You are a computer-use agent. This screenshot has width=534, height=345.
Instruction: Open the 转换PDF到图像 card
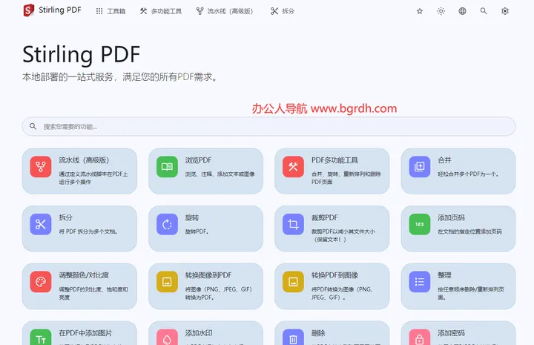pos(332,286)
